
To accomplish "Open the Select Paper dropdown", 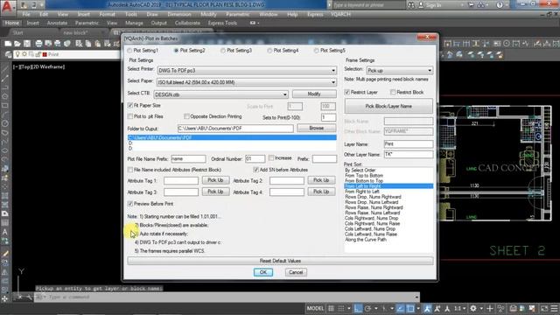I will coord(247,82).
